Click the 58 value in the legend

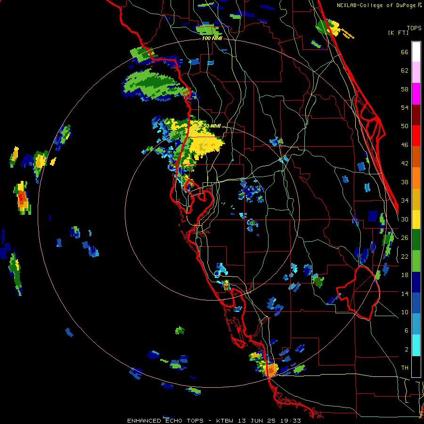[405, 89]
